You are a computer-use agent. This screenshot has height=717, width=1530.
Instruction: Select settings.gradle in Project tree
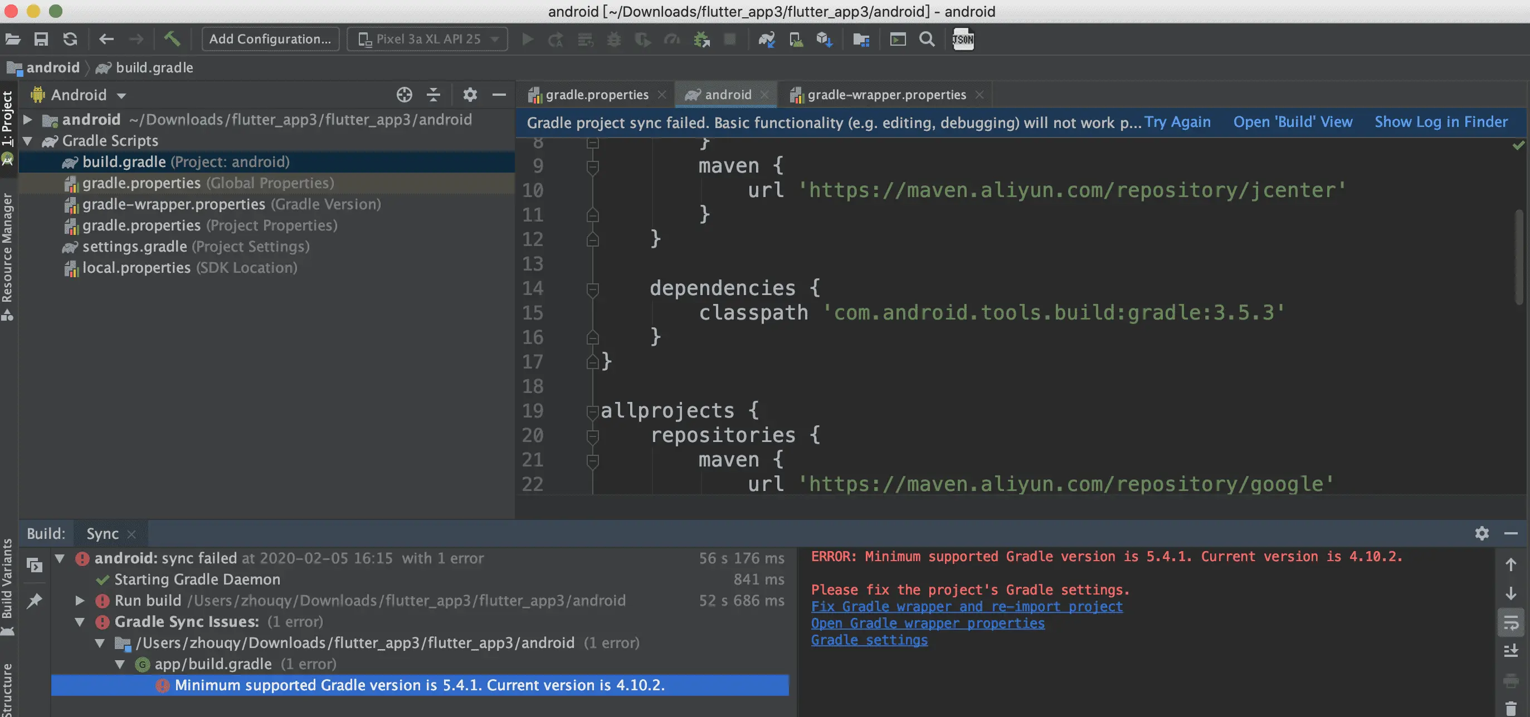coord(134,246)
